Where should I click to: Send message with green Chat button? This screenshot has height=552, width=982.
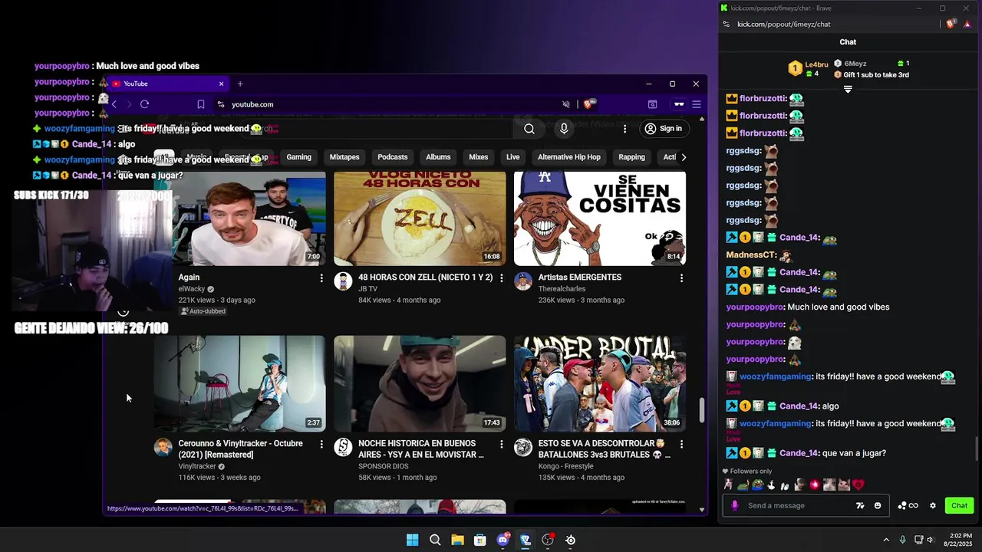point(960,505)
